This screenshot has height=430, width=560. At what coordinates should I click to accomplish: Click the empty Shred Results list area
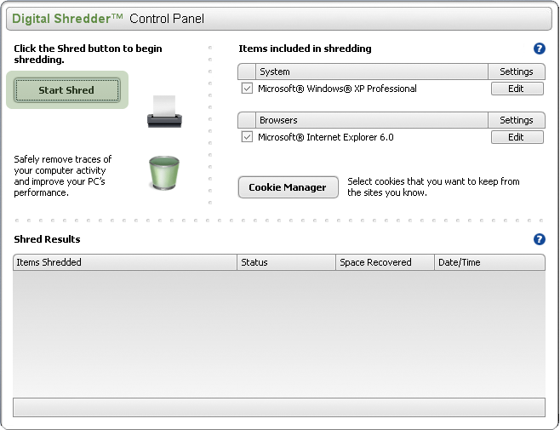pos(279,332)
